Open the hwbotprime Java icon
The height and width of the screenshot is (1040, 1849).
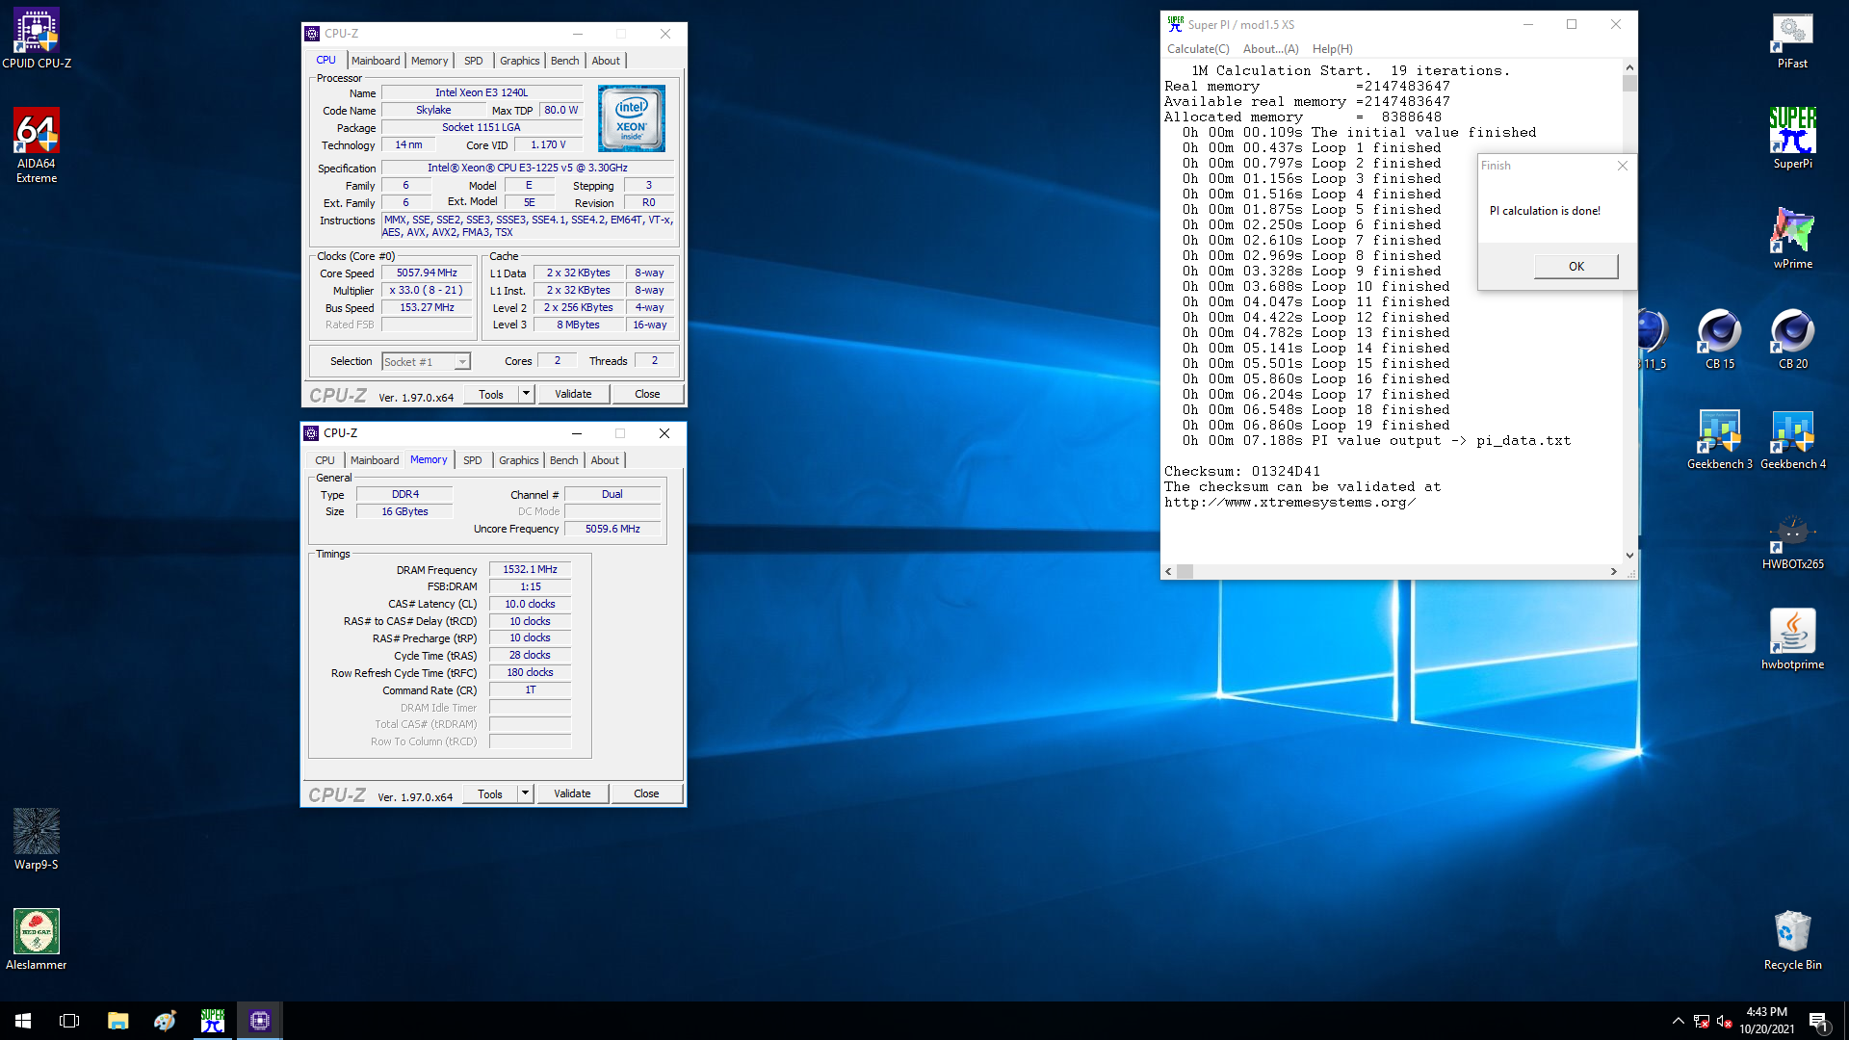tap(1792, 639)
